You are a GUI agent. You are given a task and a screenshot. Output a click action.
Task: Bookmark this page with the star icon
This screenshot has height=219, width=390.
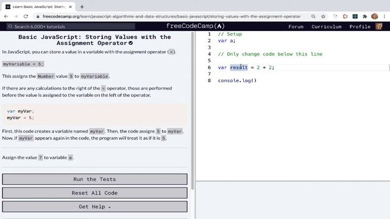coord(323,16)
